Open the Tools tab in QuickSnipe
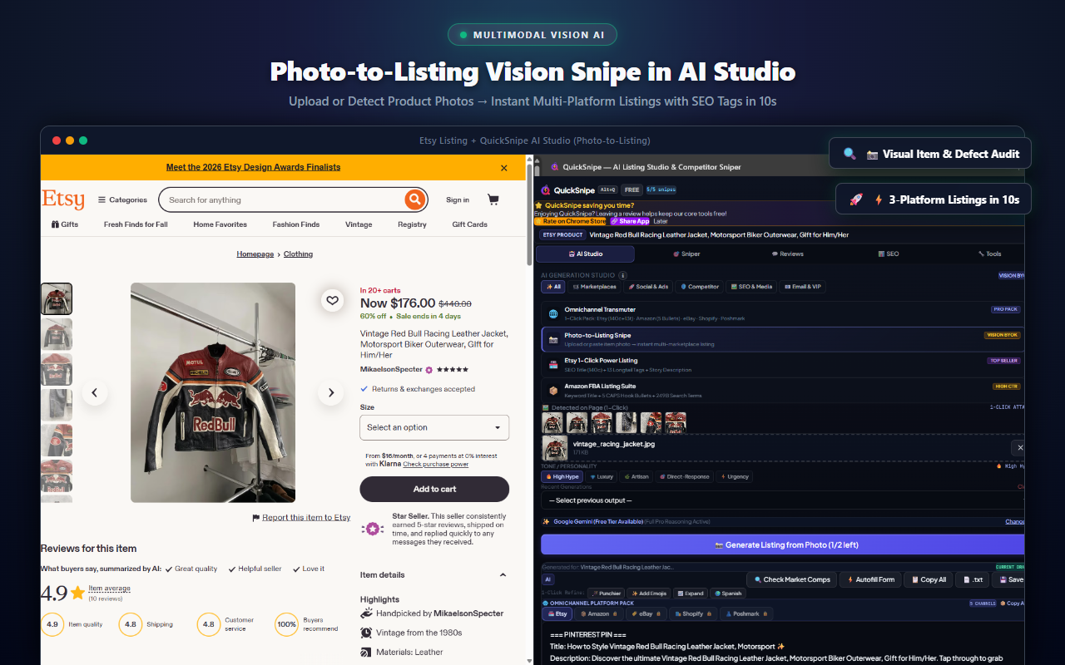Screen dimensions: 1065x665 point(989,254)
